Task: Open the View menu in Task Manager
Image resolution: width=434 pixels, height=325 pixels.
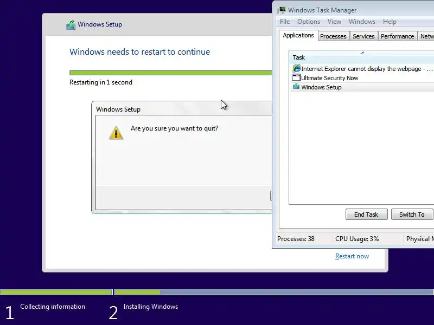Action: click(334, 22)
